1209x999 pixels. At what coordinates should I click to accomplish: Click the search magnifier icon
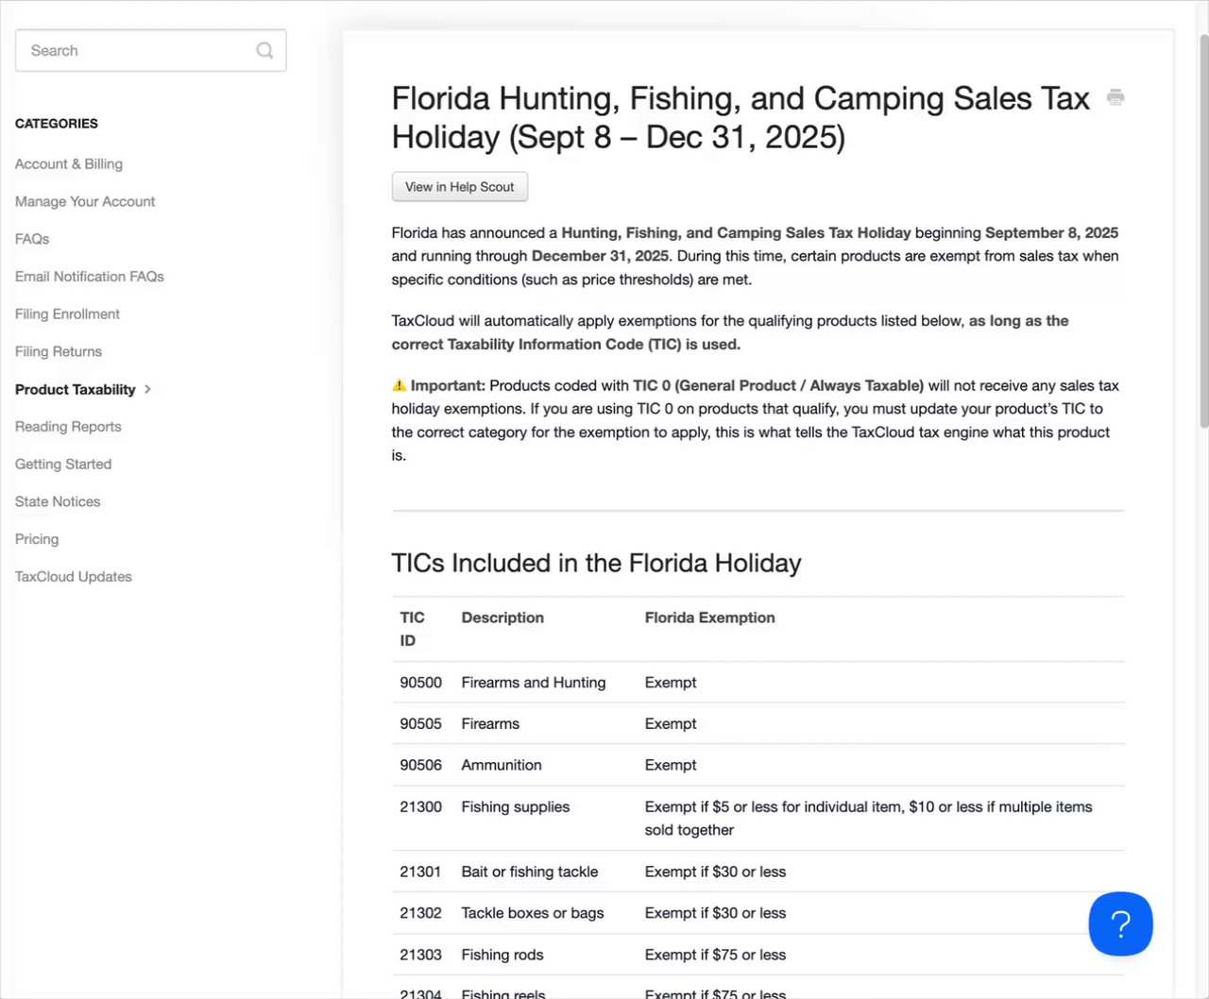[x=264, y=51]
